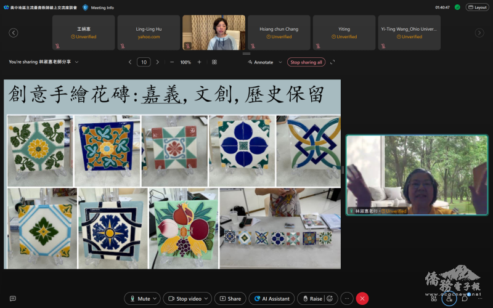Open the emoji reactions picker
Viewport: 493px width, 308px height.
[x=330, y=299]
